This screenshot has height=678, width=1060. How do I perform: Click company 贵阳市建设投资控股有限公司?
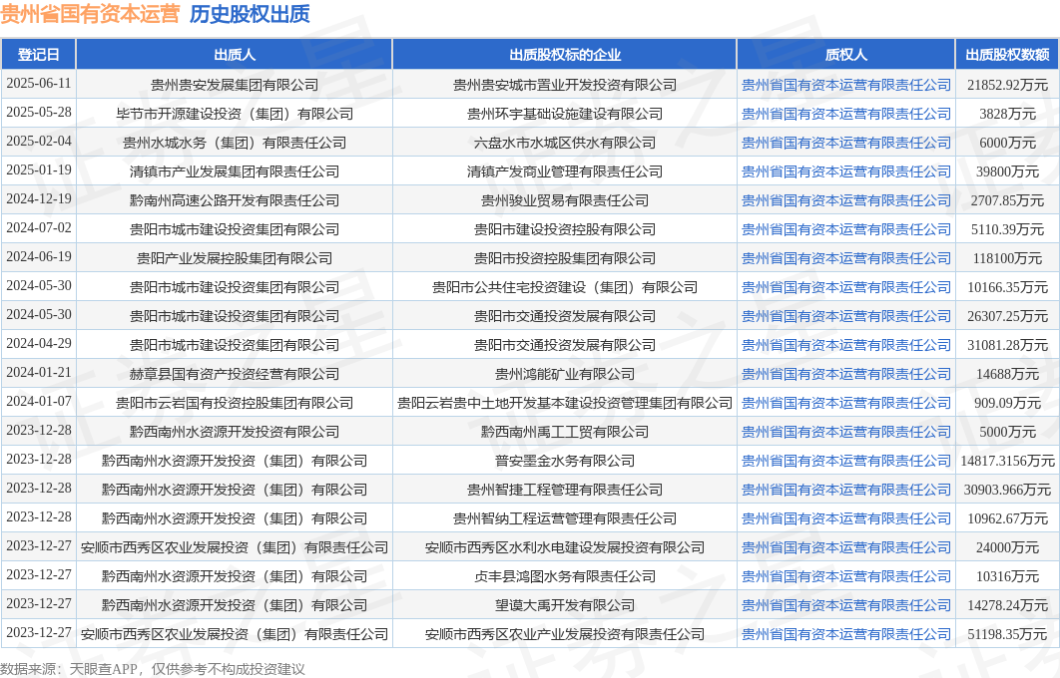(x=565, y=229)
